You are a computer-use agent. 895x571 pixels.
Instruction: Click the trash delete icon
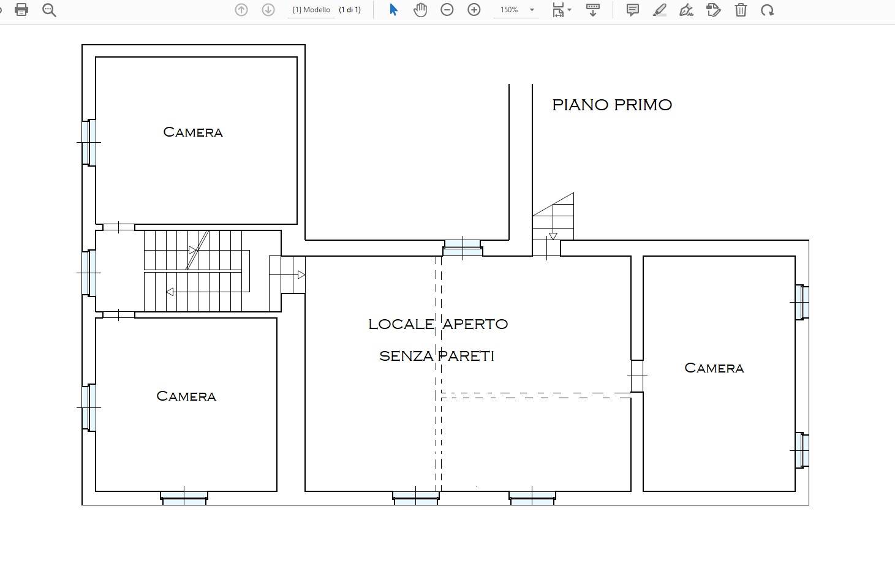(x=741, y=10)
